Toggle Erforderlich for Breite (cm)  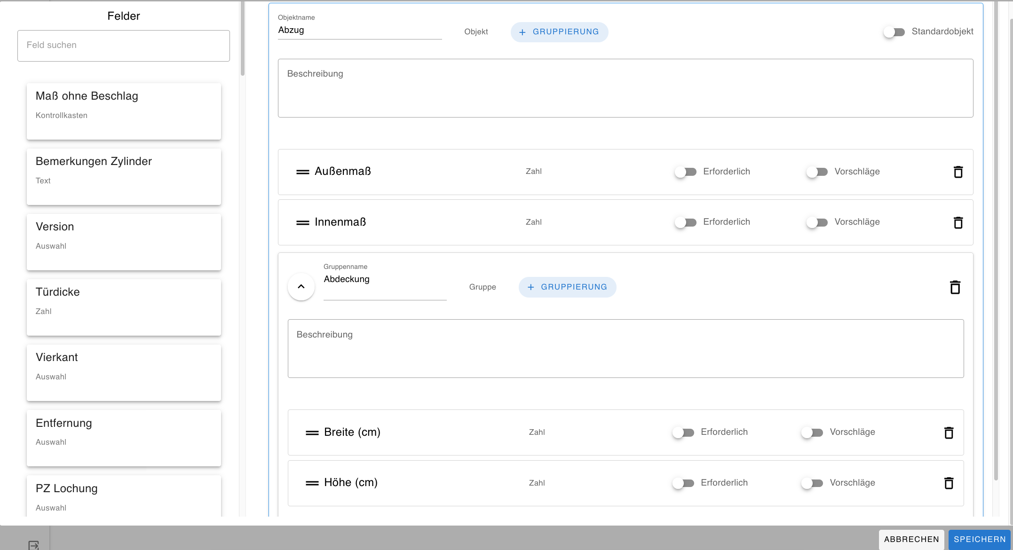point(683,432)
